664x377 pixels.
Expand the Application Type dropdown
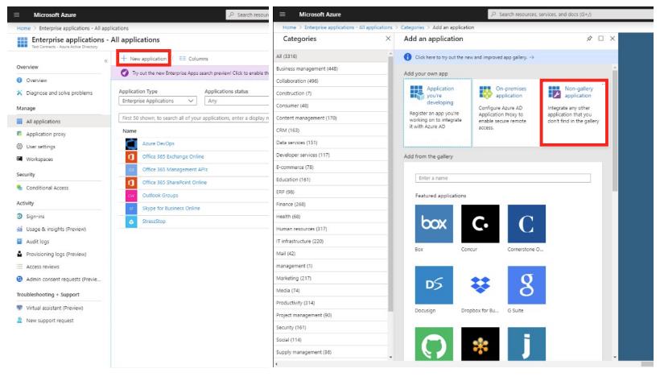[152, 101]
